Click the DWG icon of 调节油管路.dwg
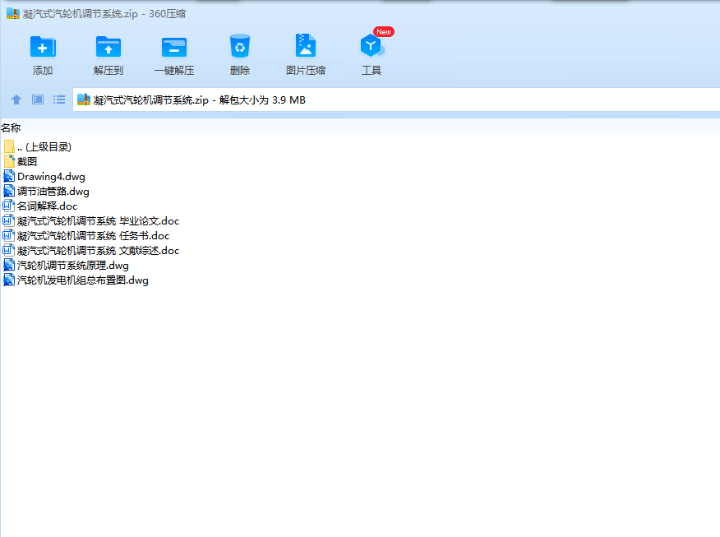This screenshot has height=537, width=720. [x=9, y=191]
